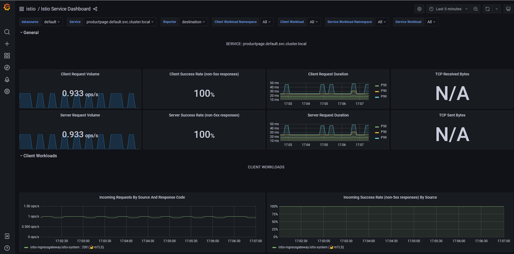Viewport: 514px width, 254px height.
Task: Open the Client Request Duration panel title
Action: pyautogui.click(x=328, y=74)
